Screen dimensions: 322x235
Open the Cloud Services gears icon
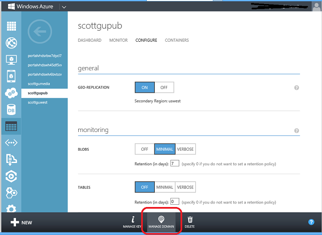coord(11,93)
